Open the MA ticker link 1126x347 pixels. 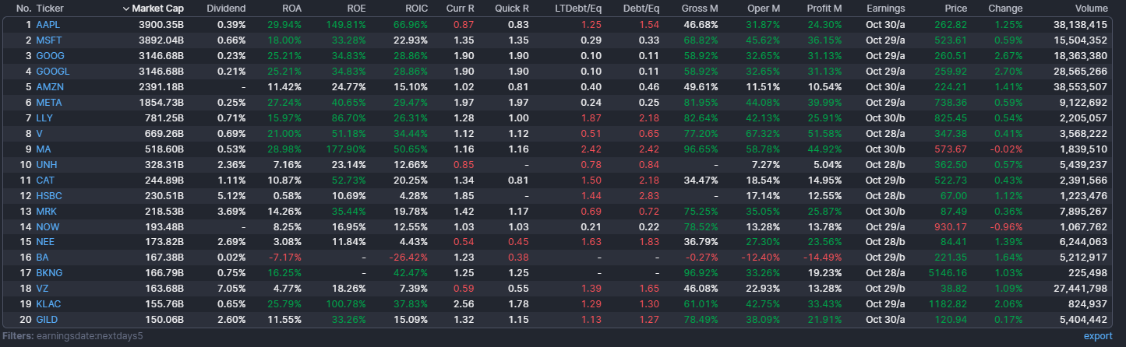pyautogui.click(x=43, y=149)
